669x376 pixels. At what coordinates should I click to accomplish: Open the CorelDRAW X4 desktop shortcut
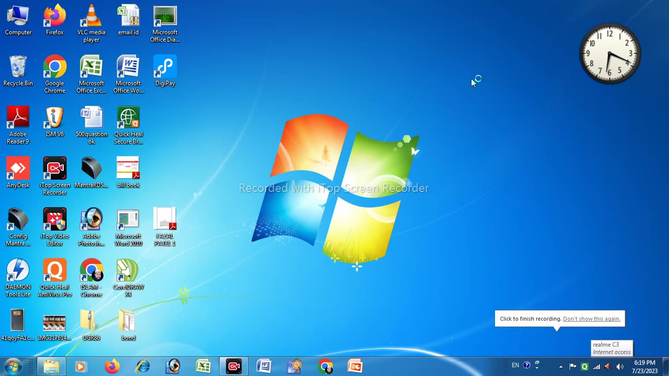point(128,278)
